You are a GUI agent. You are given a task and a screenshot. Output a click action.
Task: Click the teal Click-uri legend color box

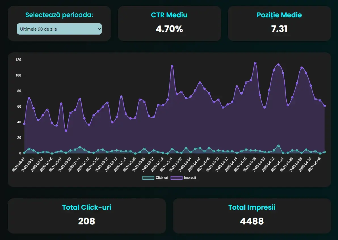[x=148, y=178]
